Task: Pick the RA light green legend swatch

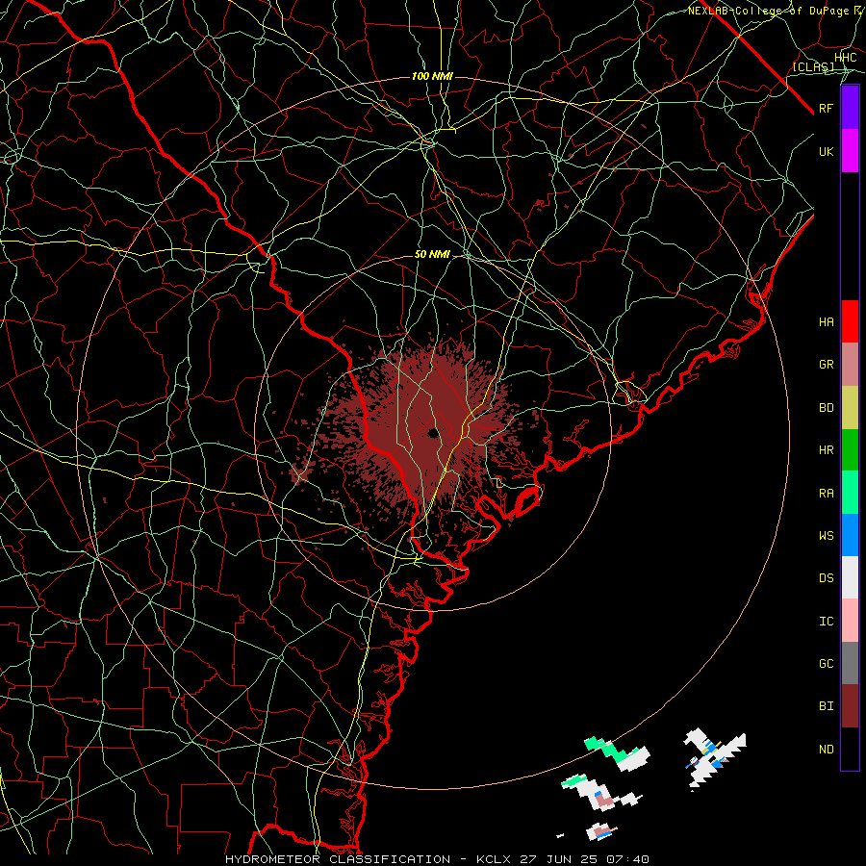Action: tap(850, 493)
